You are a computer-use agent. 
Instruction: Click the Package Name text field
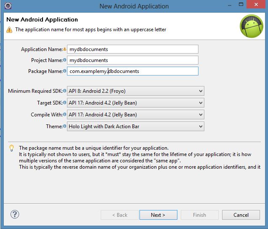[132, 71]
